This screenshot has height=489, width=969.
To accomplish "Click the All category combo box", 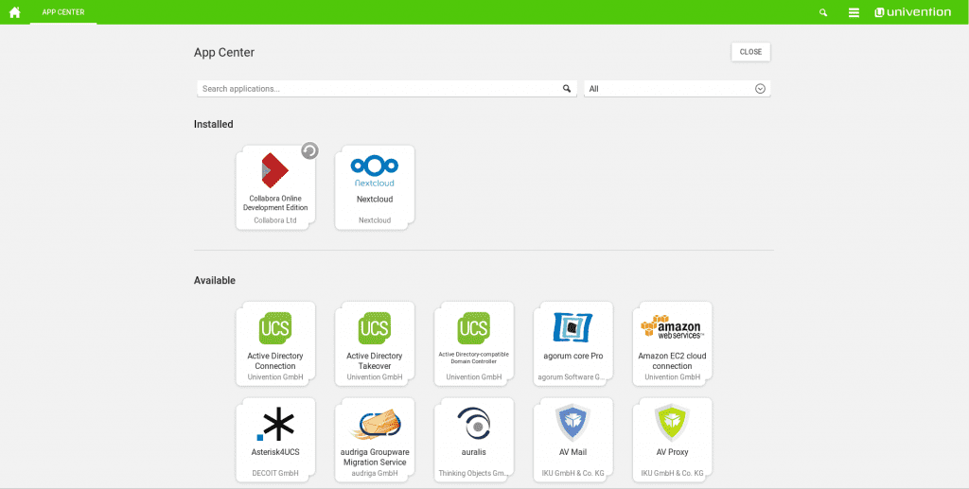I will pyautogui.click(x=678, y=89).
